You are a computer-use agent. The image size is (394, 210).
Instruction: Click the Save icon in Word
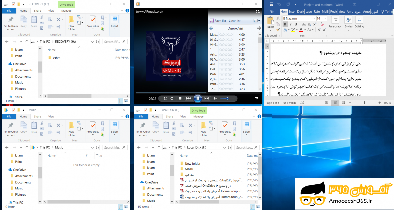(x=271, y=4)
